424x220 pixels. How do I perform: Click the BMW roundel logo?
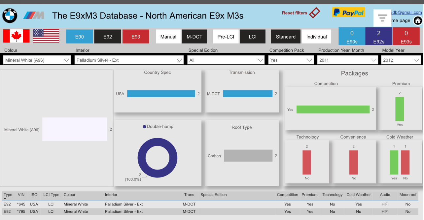point(10,16)
